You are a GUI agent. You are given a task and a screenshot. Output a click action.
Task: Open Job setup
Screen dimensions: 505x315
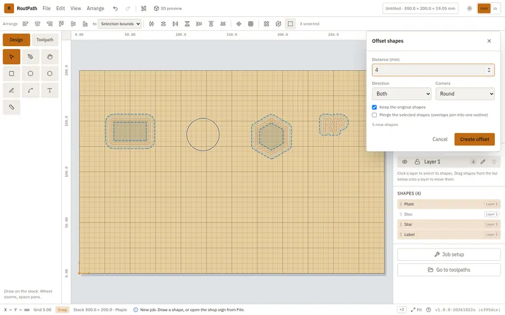tap(449, 255)
